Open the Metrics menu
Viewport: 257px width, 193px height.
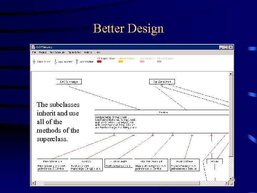click(88, 52)
